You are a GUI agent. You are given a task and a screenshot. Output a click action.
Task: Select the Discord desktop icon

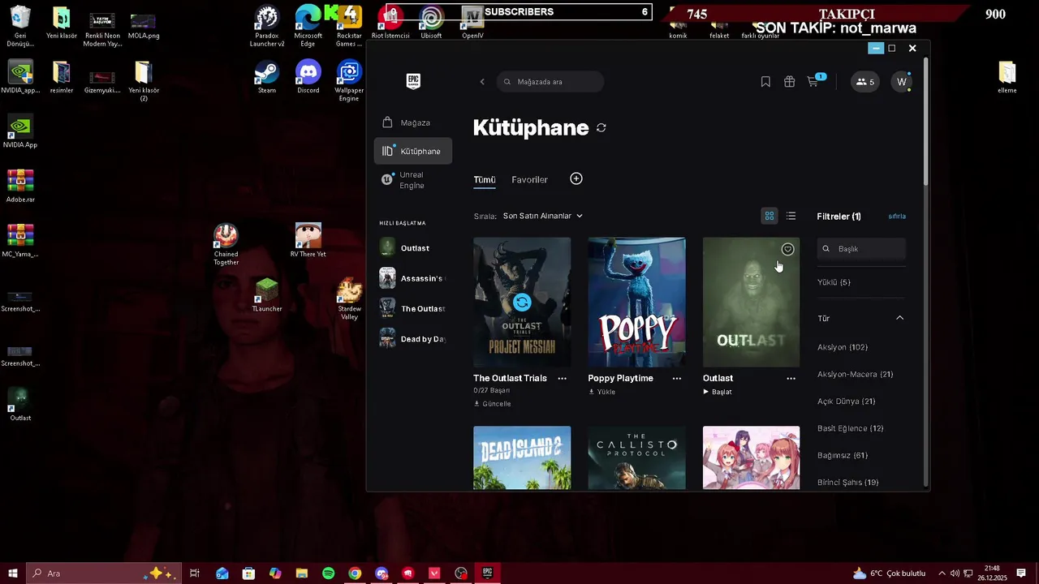[x=308, y=78]
